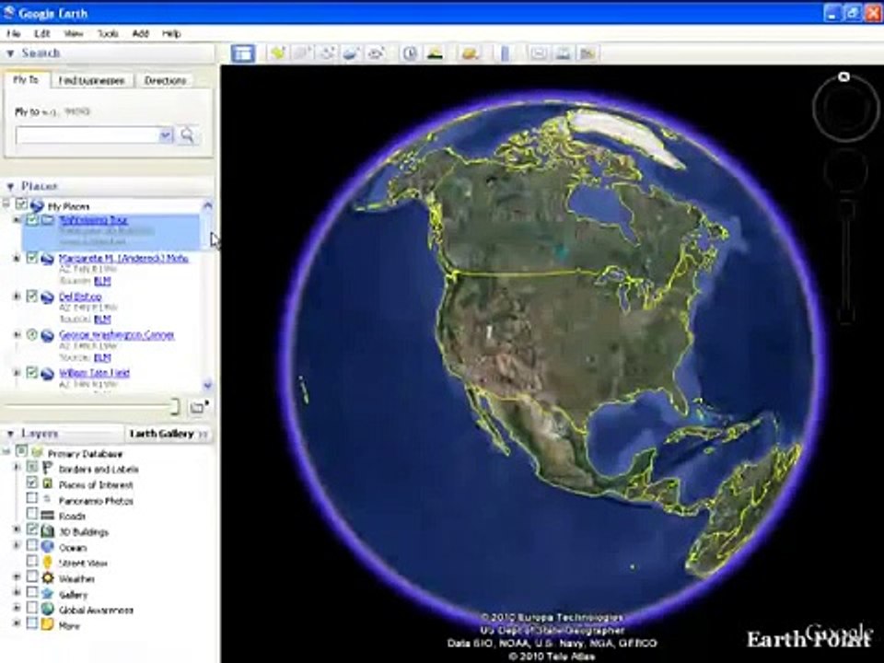
Task: Expand the More layer node
Action: click(x=17, y=623)
